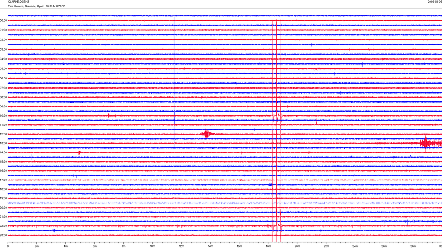Screen dimensions: 442x248
Task: Select the 04:30 time label
Action: (3, 59)
